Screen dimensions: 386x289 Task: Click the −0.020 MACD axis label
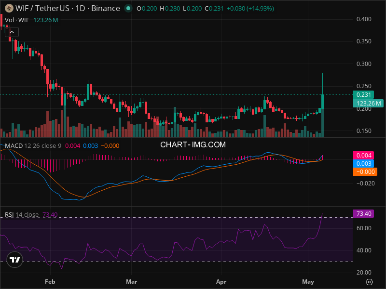click(365, 184)
